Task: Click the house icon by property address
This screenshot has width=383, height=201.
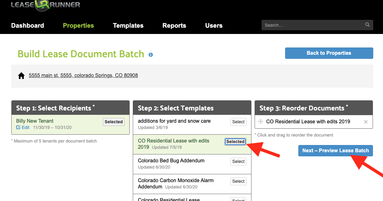Action: [21, 76]
